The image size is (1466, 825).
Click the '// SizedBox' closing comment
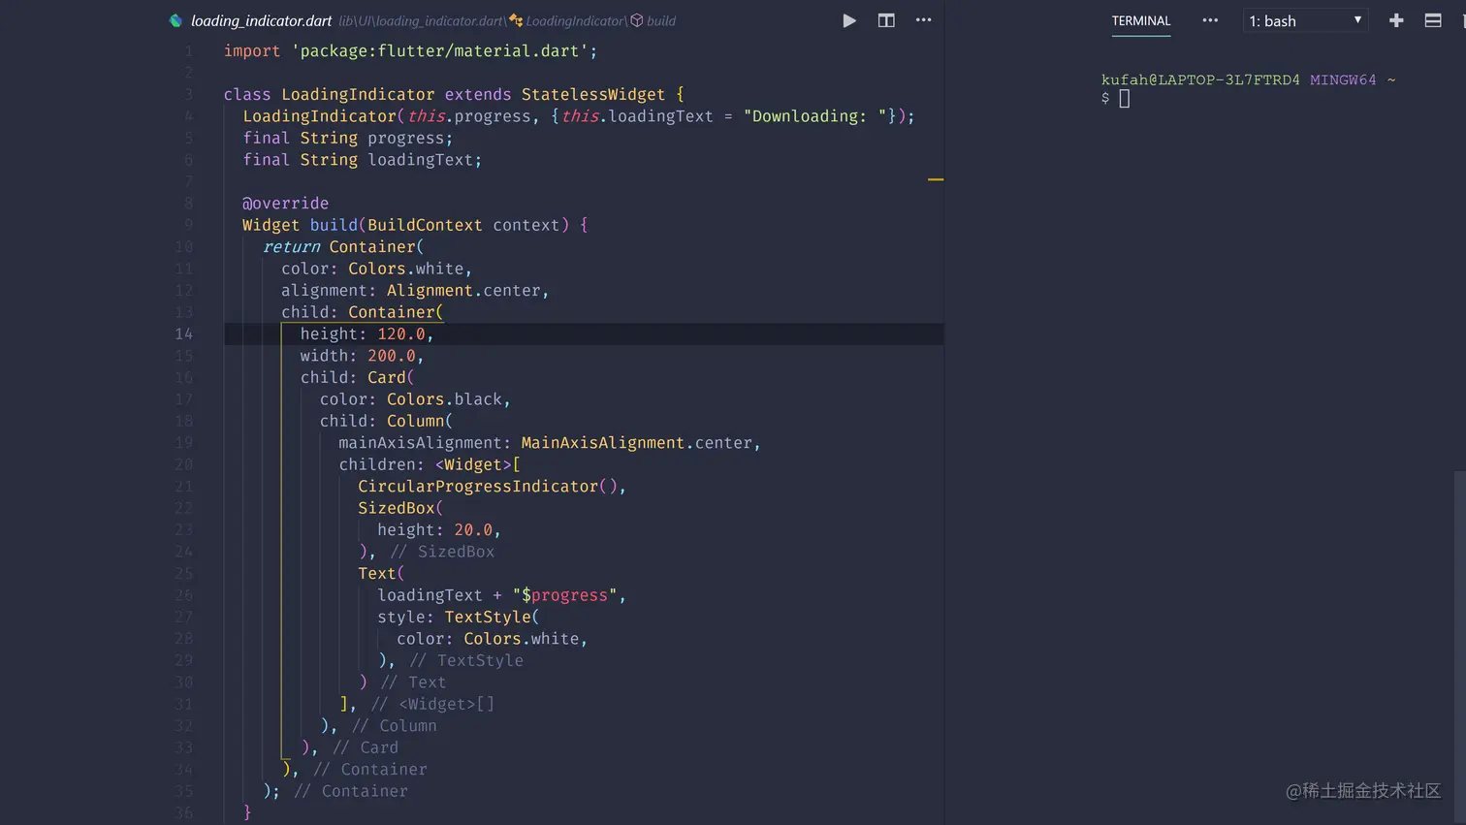pos(442,552)
